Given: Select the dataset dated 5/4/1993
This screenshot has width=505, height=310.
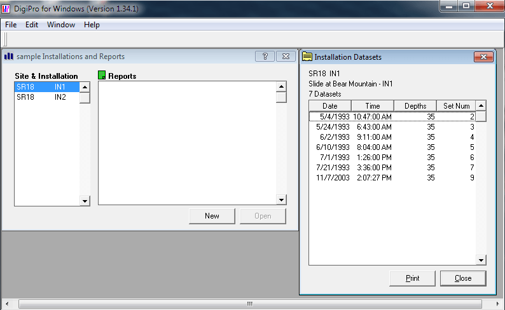Looking at the screenshot, I should 392,117.
